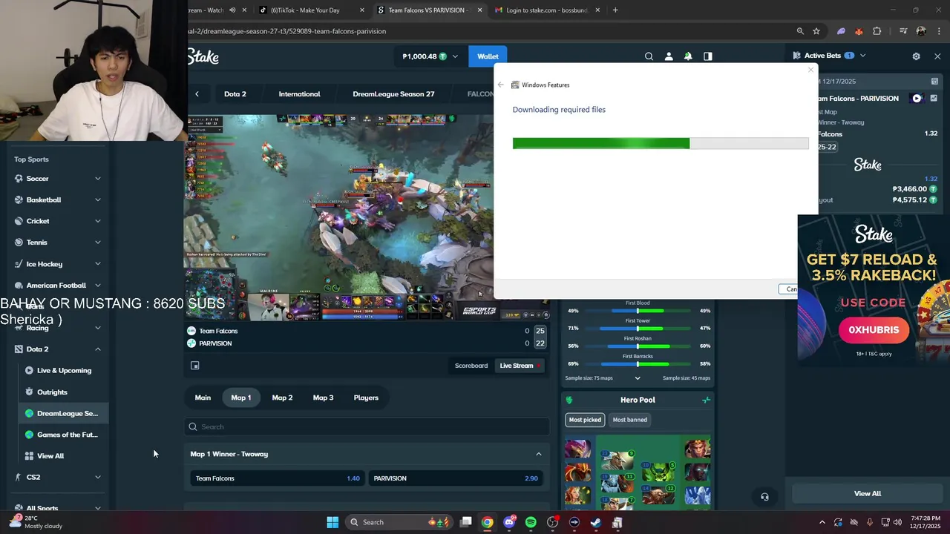The height and width of the screenshot is (534, 950).
Task: Bet on Team Falcons at 1.40
Action: (x=278, y=478)
